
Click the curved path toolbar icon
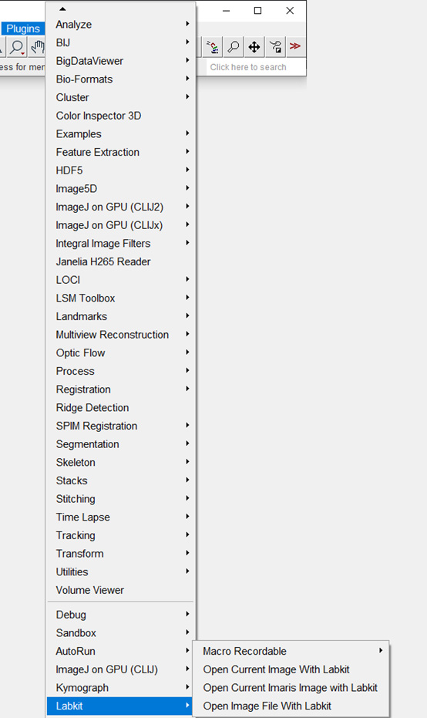point(275,46)
